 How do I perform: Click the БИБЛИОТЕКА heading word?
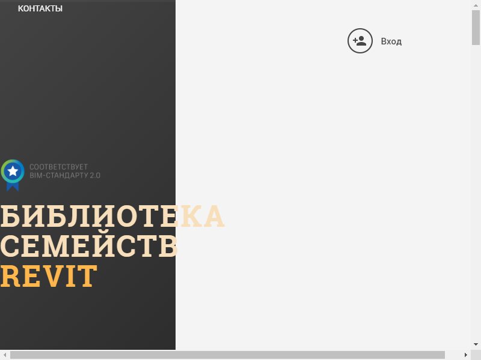tap(112, 217)
